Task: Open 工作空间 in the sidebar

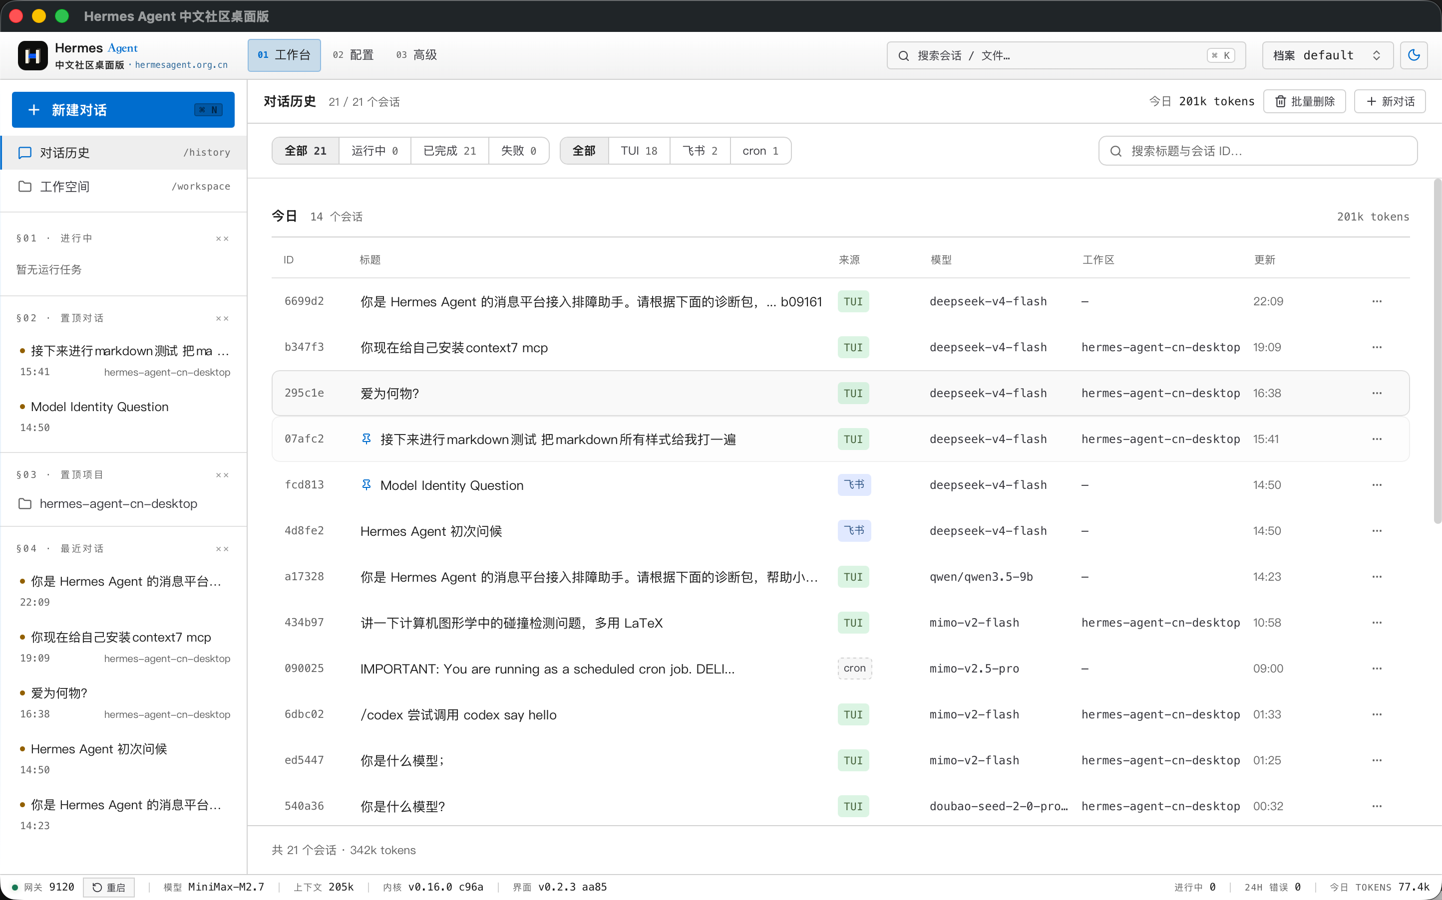Action: [123, 186]
